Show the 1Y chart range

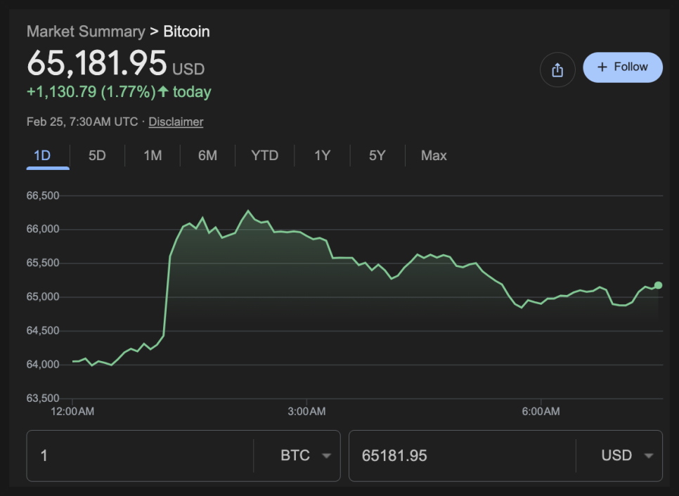(x=322, y=155)
